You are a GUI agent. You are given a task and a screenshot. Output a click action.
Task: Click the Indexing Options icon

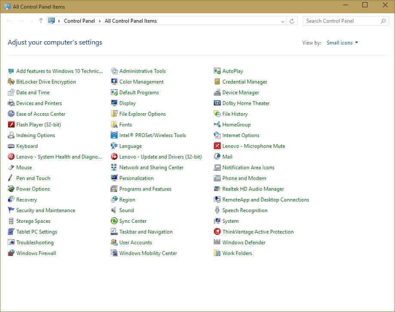[x=11, y=135]
